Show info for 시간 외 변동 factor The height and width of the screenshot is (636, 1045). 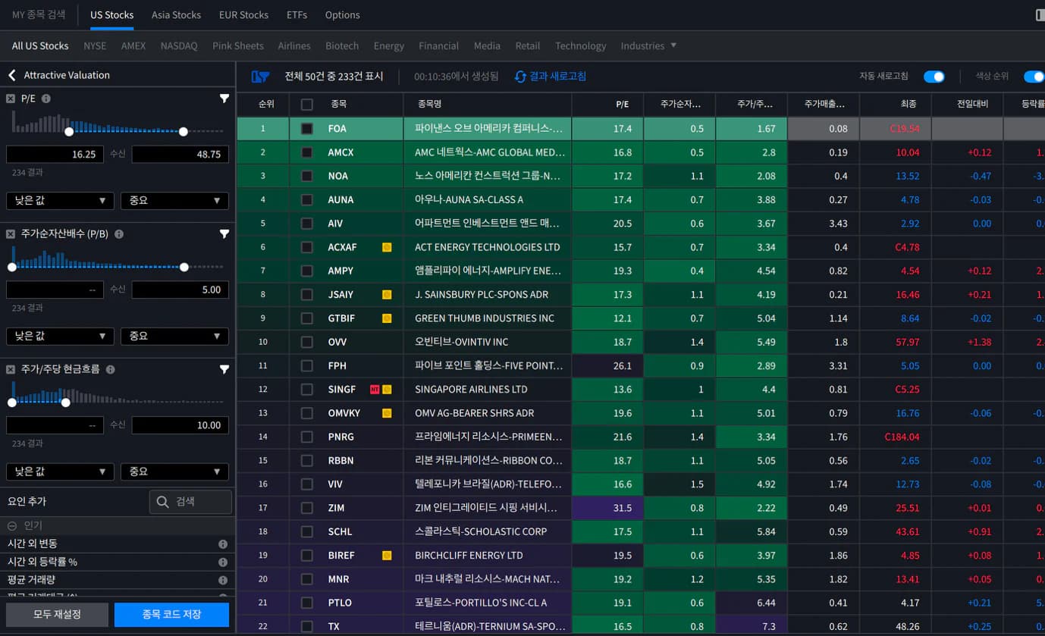(223, 544)
